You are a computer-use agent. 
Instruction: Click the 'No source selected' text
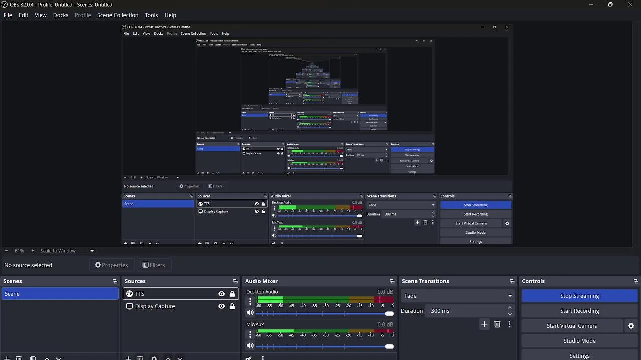pos(28,265)
